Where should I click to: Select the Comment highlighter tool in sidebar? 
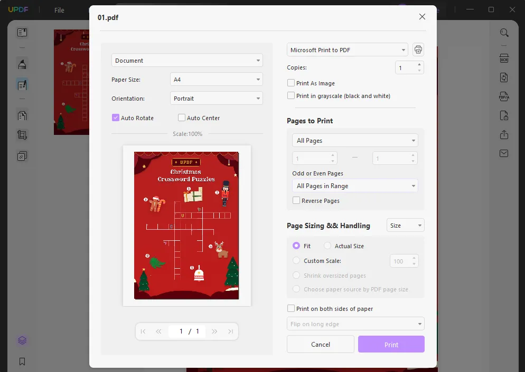pos(22,64)
